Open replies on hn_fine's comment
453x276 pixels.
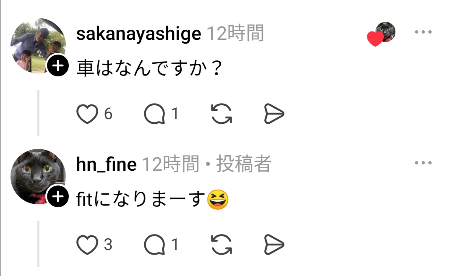tap(154, 245)
